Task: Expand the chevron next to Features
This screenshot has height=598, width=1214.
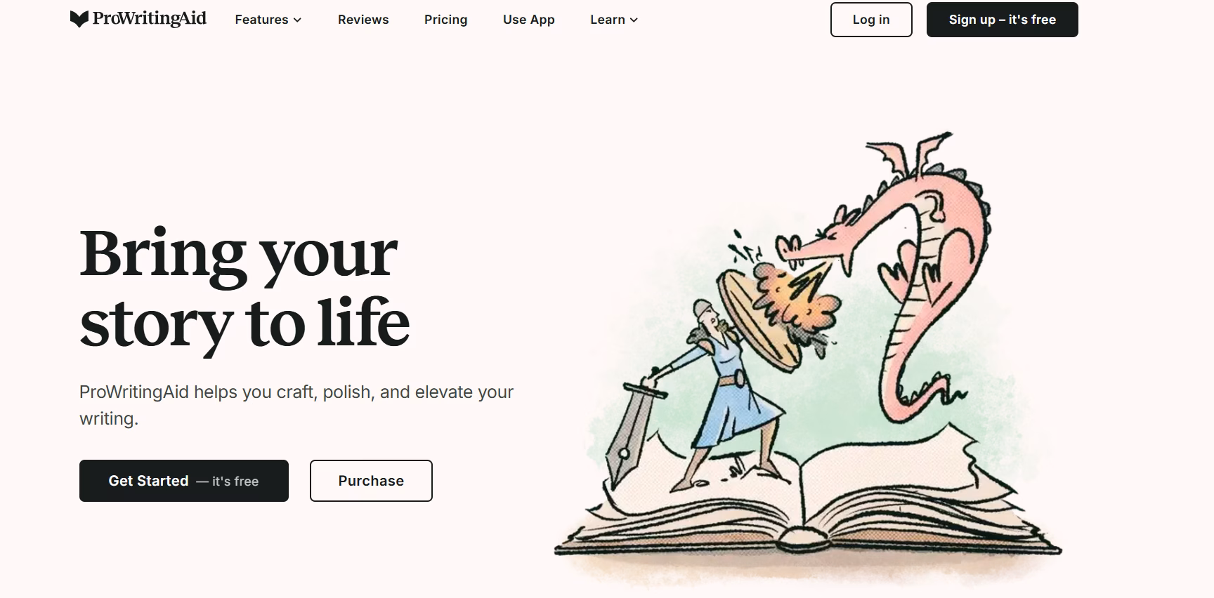Action: pyautogui.click(x=297, y=20)
